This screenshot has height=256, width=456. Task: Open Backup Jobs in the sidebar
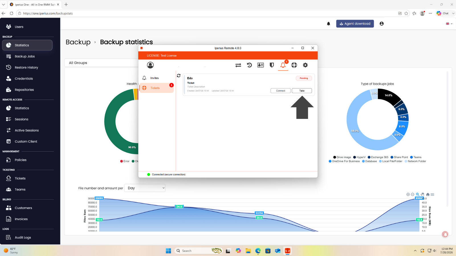pyautogui.click(x=27, y=56)
